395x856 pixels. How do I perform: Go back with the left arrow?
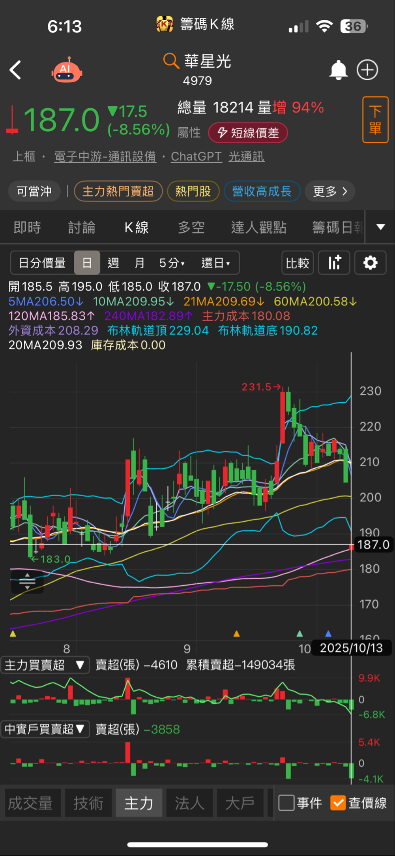tap(15, 70)
